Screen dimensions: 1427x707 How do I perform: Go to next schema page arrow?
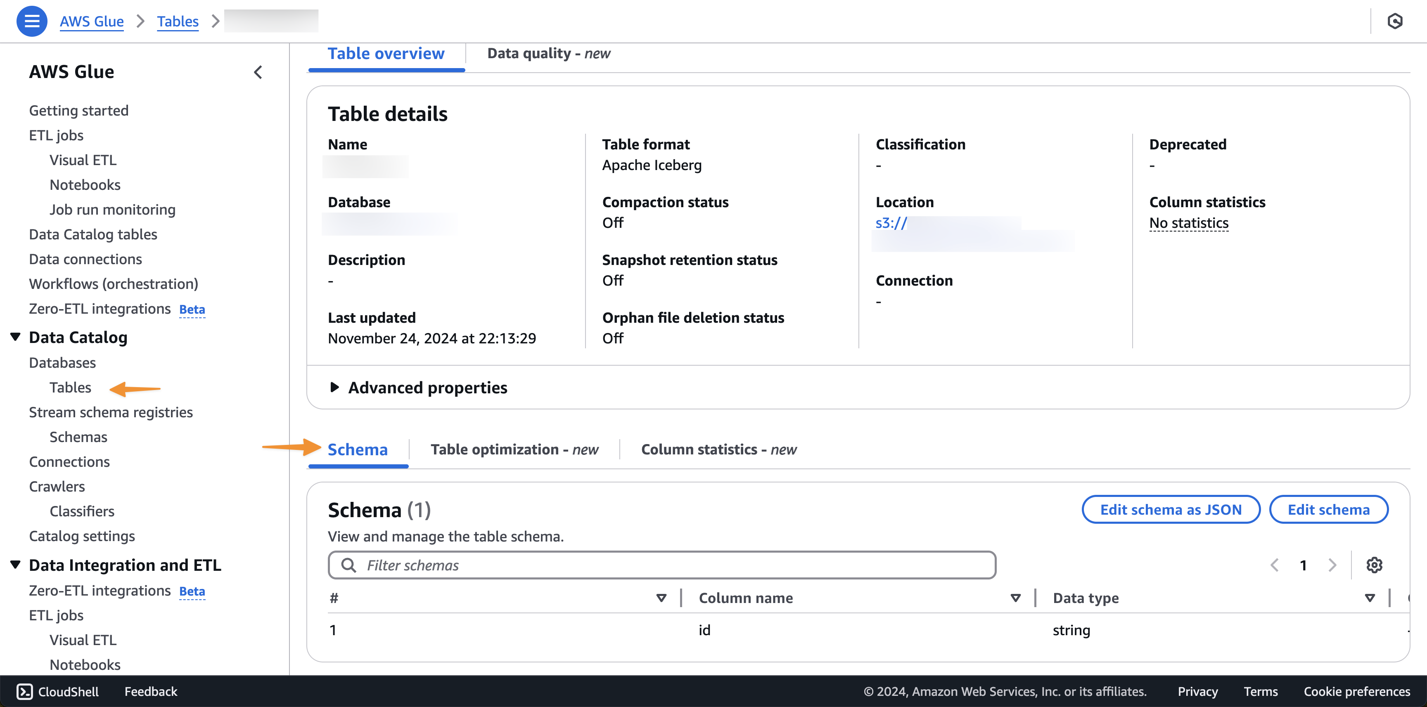(1332, 565)
